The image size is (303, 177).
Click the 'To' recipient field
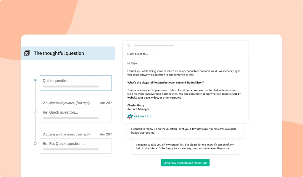click(154, 45)
